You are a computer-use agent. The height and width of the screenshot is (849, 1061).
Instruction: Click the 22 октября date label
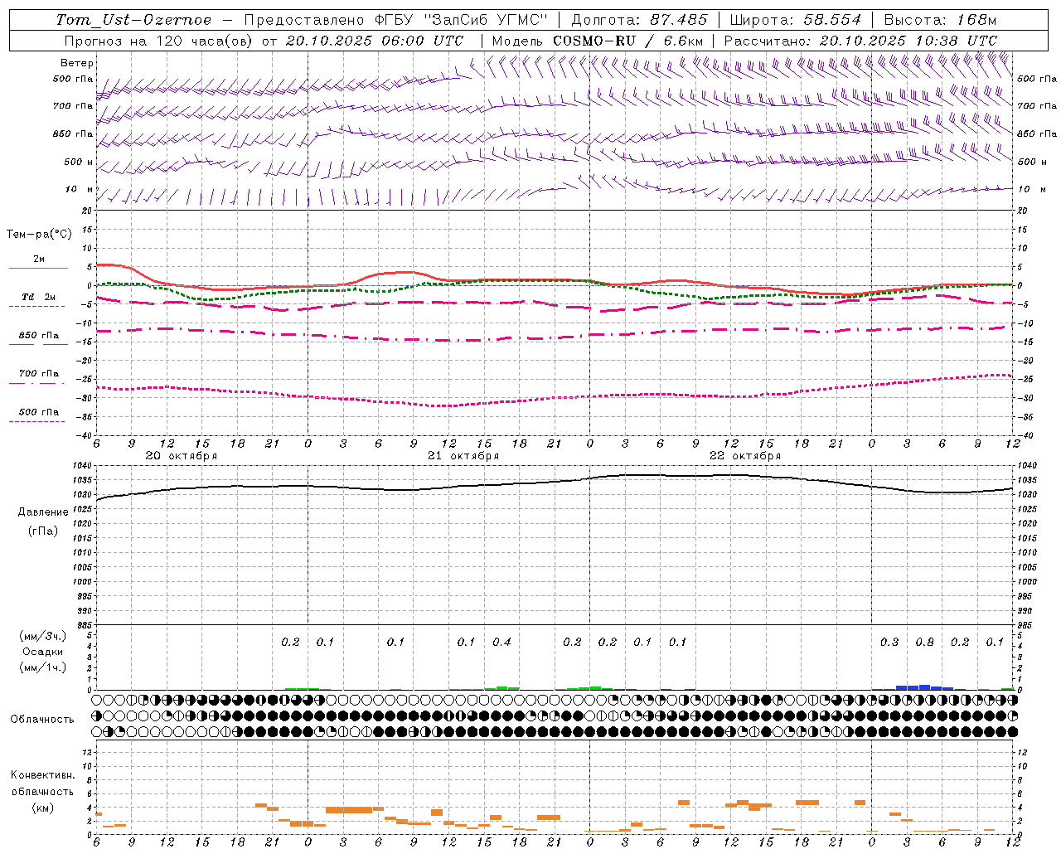click(x=745, y=456)
